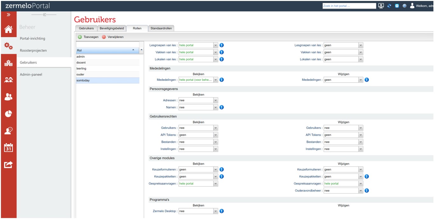The width and height of the screenshot is (435, 219).
Task: Click the blue sync arrows icon in header
Action: click(x=389, y=6)
